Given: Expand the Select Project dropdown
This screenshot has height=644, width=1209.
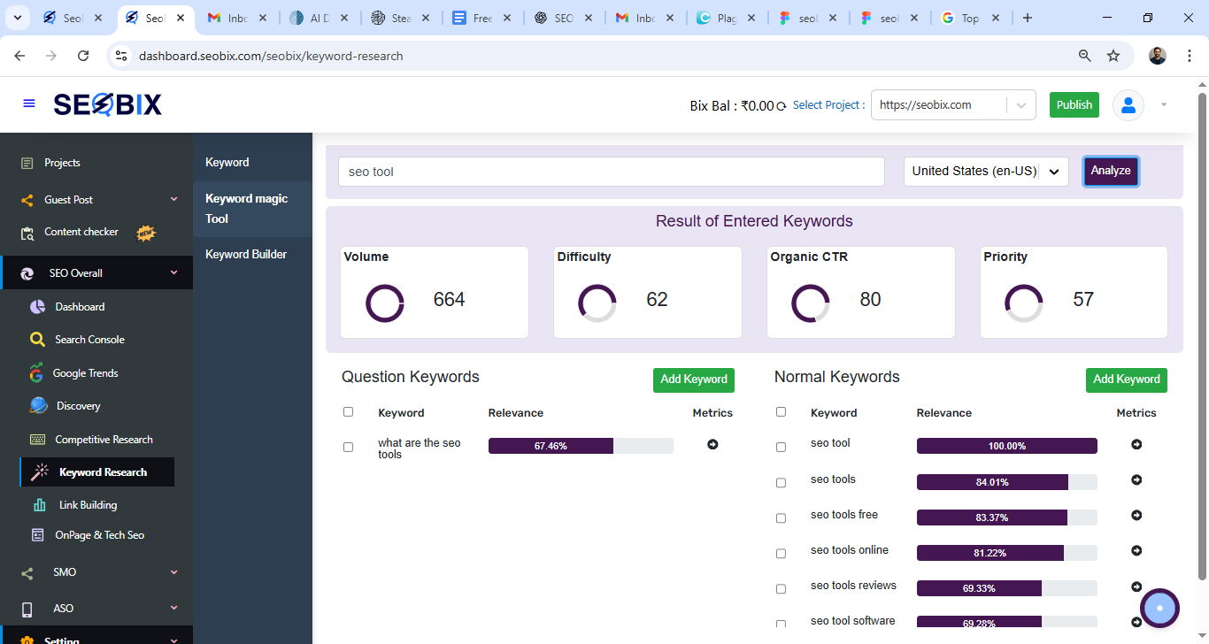Looking at the screenshot, I should [x=1021, y=105].
